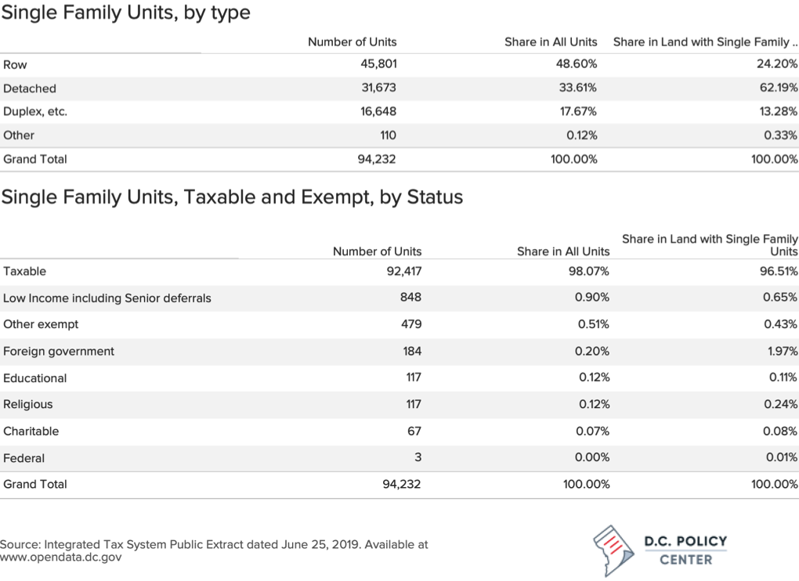Select the 'Charitable' row label
The width and height of the screenshot is (799, 581).
coord(31,431)
